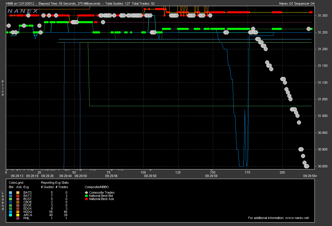The height and width of the screenshot is (226, 332).
Task: Click the '# Quotes' column header
Action: click(47, 187)
